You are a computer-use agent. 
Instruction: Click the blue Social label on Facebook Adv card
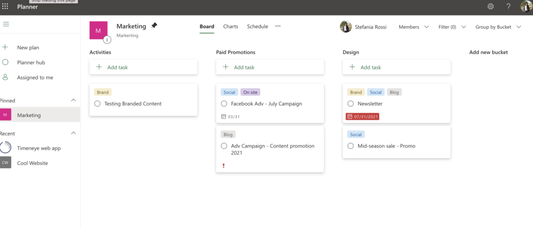pyautogui.click(x=230, y=92)
